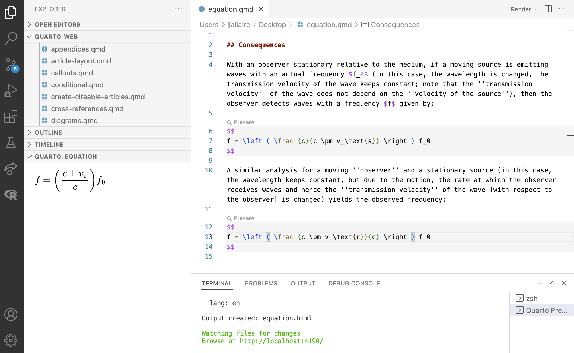Viewport: 574px width, 353px height.
Task: Open the Manage settings gear
Action: coord(11,341)
